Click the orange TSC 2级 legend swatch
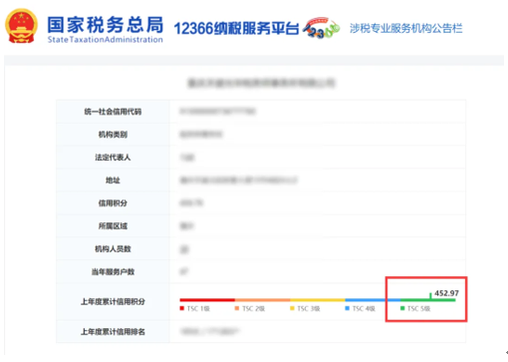The width and height of the screenshot is (508, 362). (x=237, y=308)
